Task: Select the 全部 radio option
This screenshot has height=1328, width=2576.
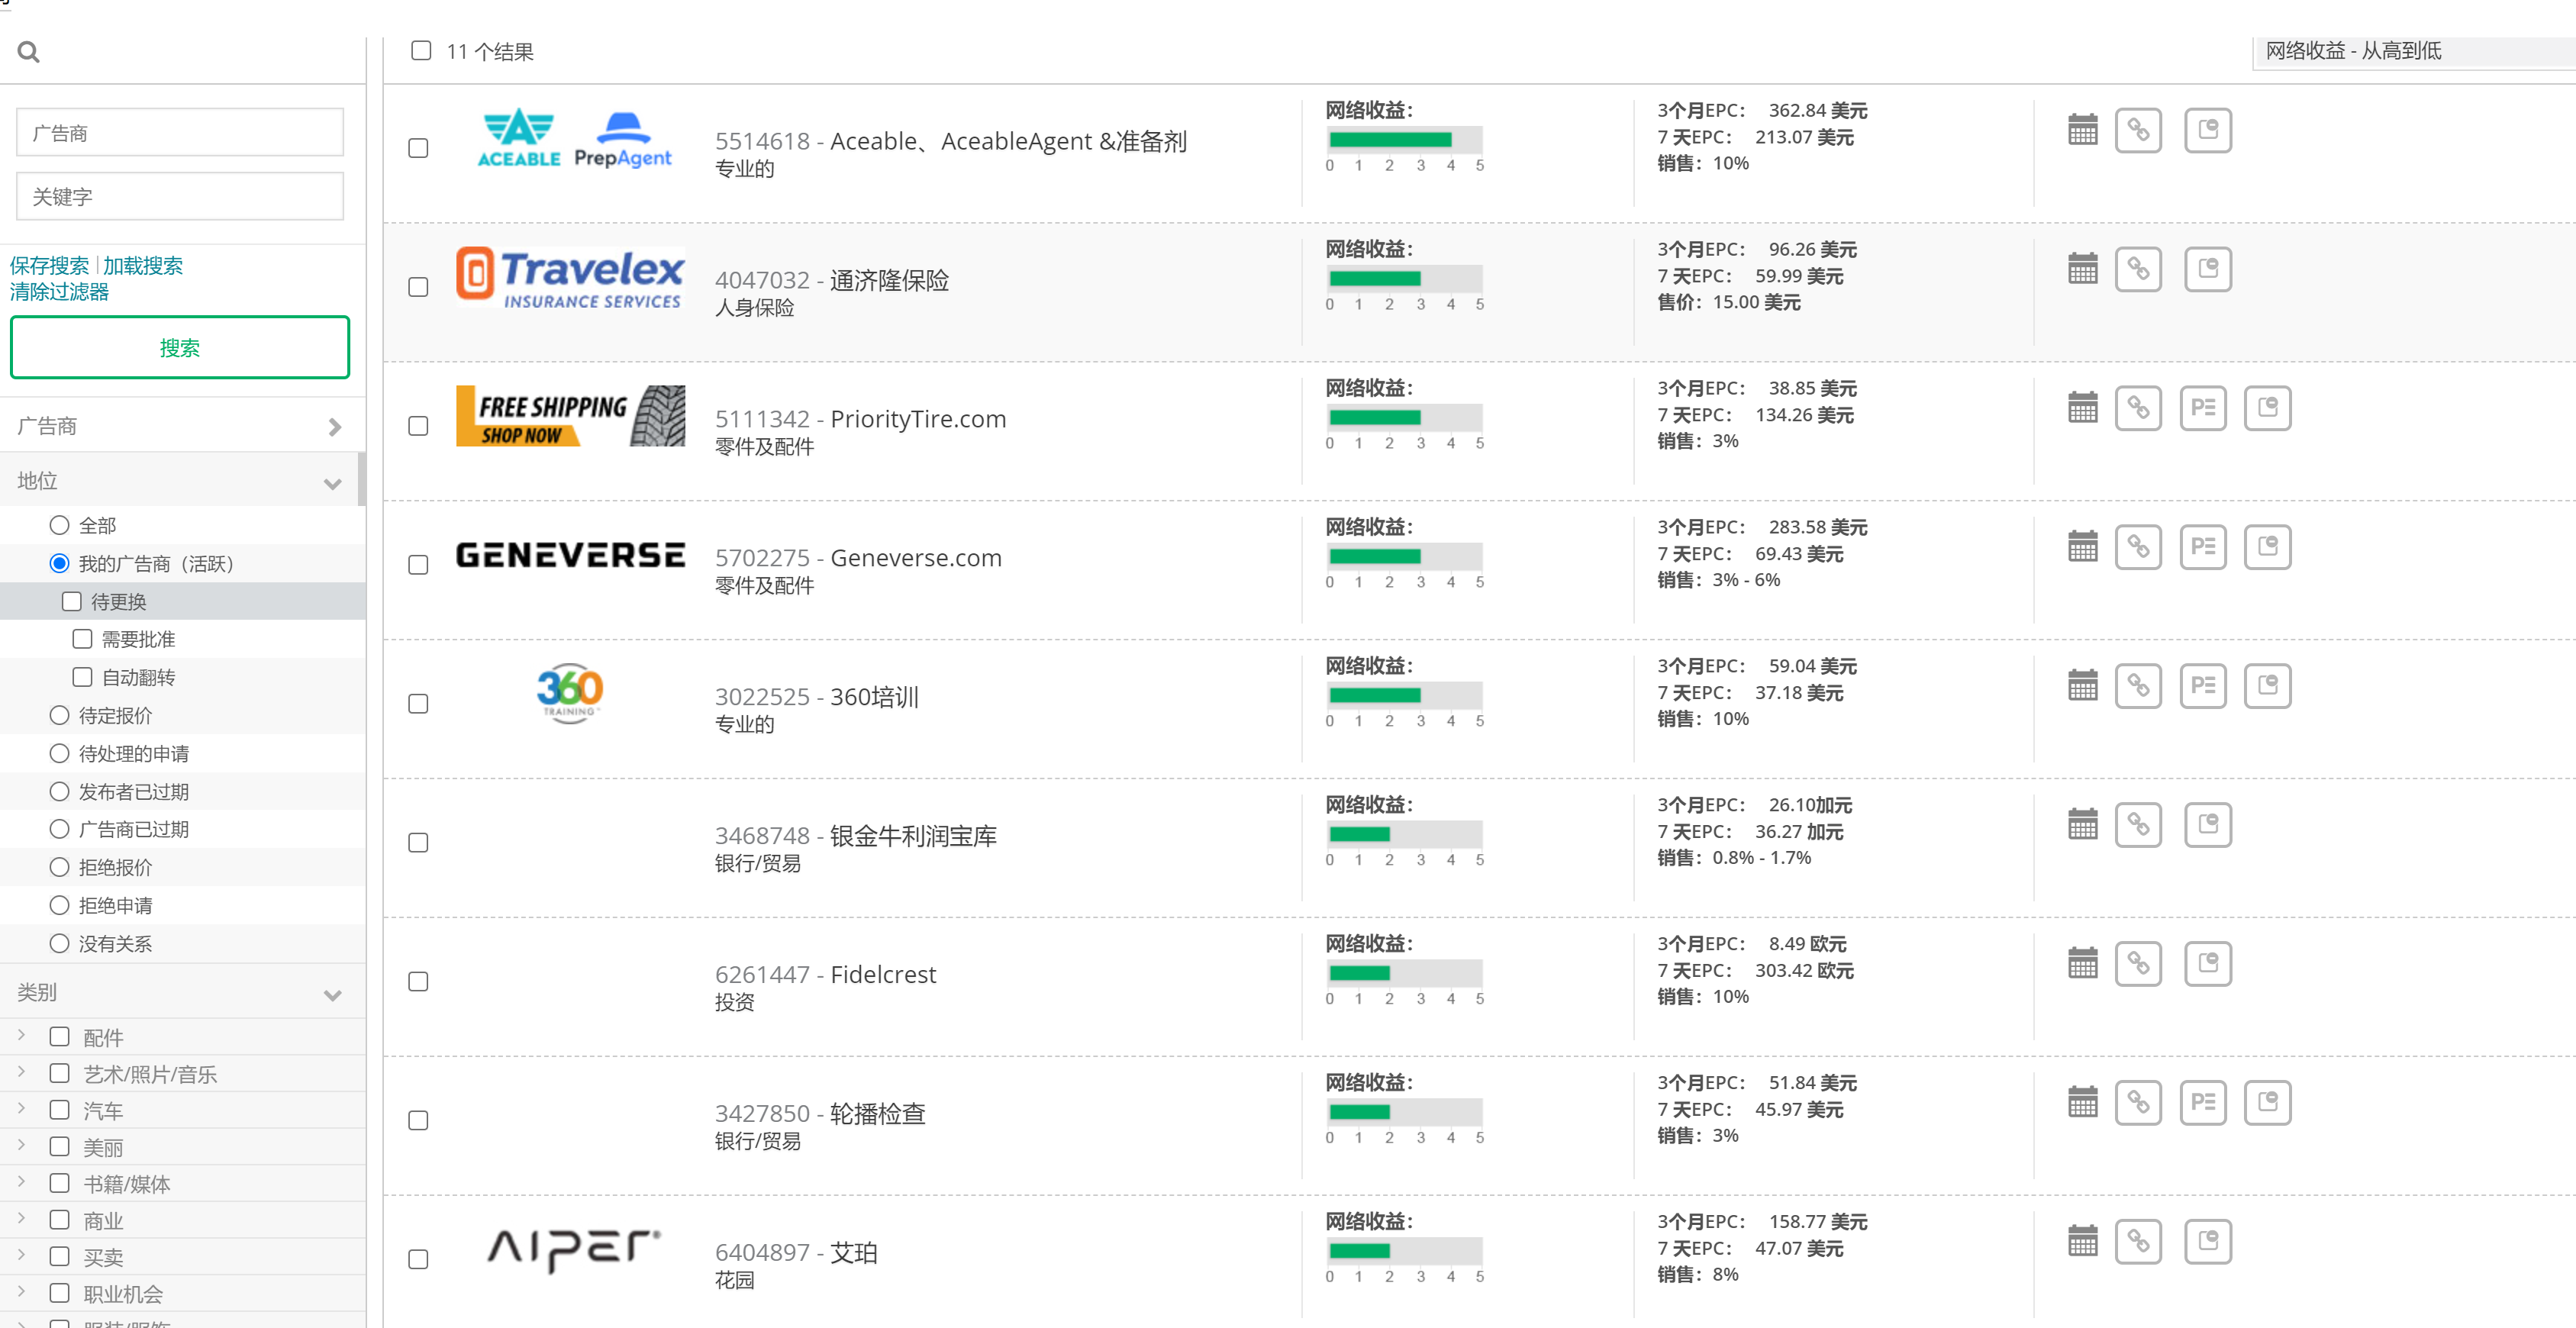Action: pos(59,525)
